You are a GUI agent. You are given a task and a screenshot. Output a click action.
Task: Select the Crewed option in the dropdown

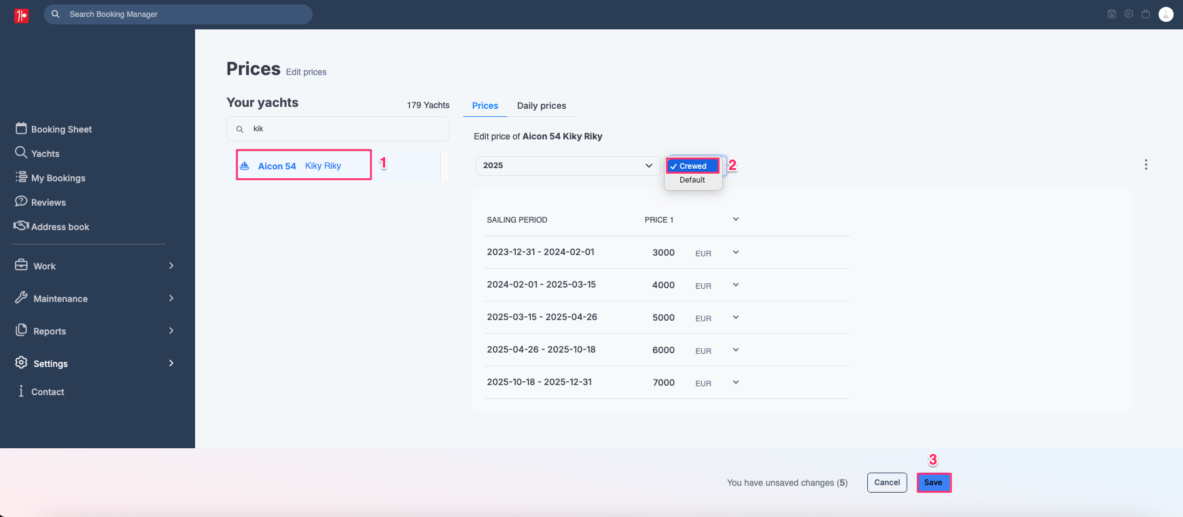[693, 166]
